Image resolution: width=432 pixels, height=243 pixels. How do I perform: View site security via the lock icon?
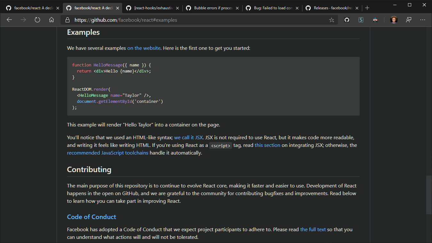[67, 19]
